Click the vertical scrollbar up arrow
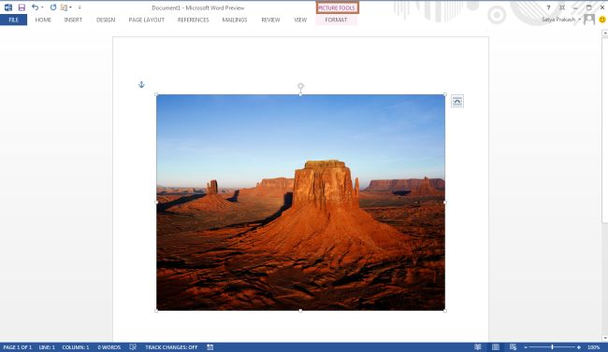608x352 pixels. tap(604, 34)
